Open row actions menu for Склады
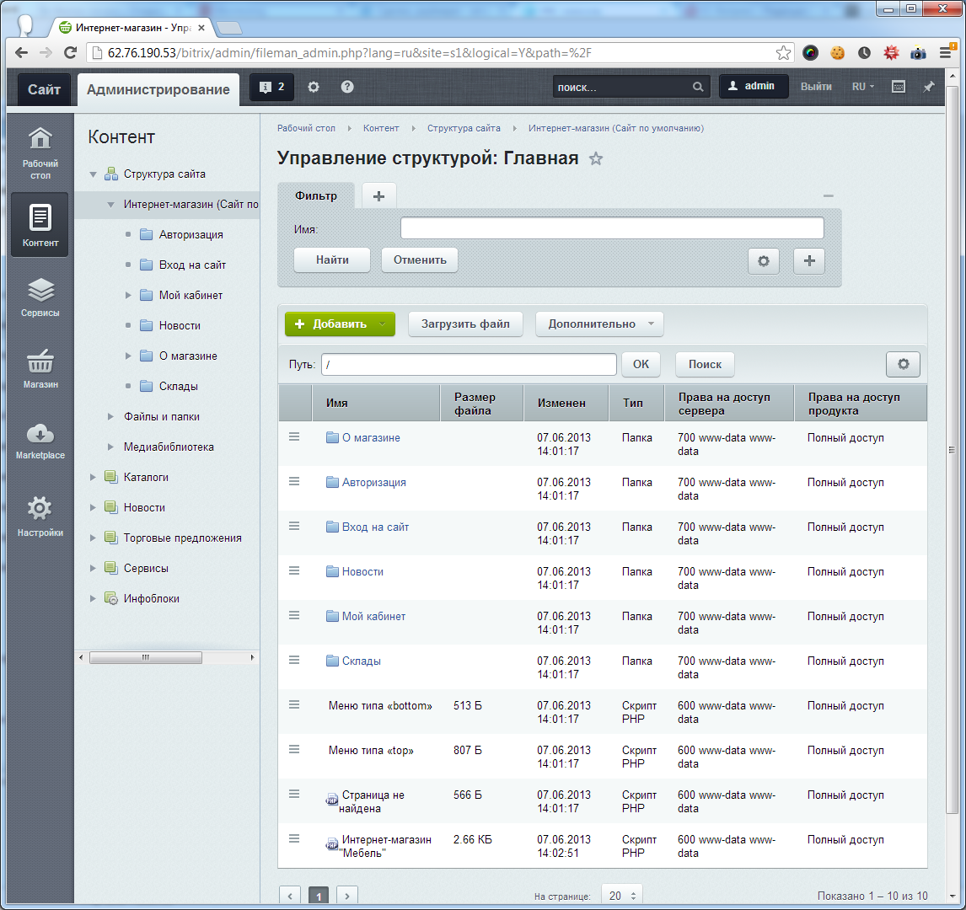The height and width of the screenshot is (910, 966). point(294,660)
